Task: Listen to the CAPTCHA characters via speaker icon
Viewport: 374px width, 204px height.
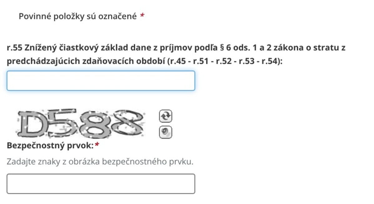Action: tap(165, 132)
